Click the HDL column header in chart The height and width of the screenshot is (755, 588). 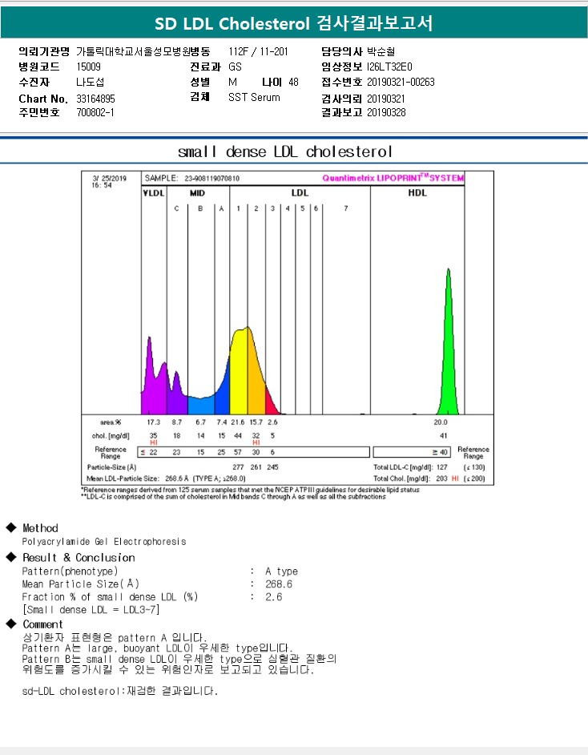[x=417, y=192]
